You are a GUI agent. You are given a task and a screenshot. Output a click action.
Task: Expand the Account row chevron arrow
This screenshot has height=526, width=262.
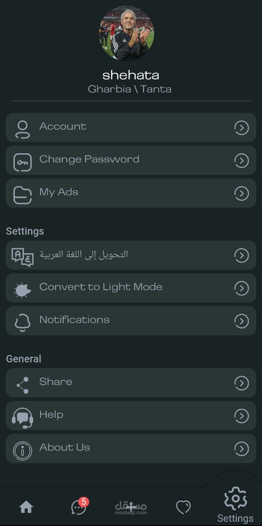coord(241,128)
